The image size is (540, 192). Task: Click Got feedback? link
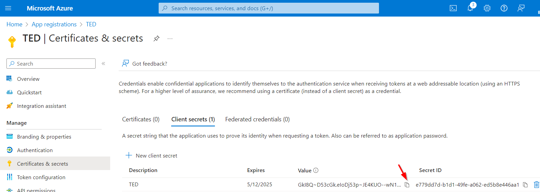point(149,64)
